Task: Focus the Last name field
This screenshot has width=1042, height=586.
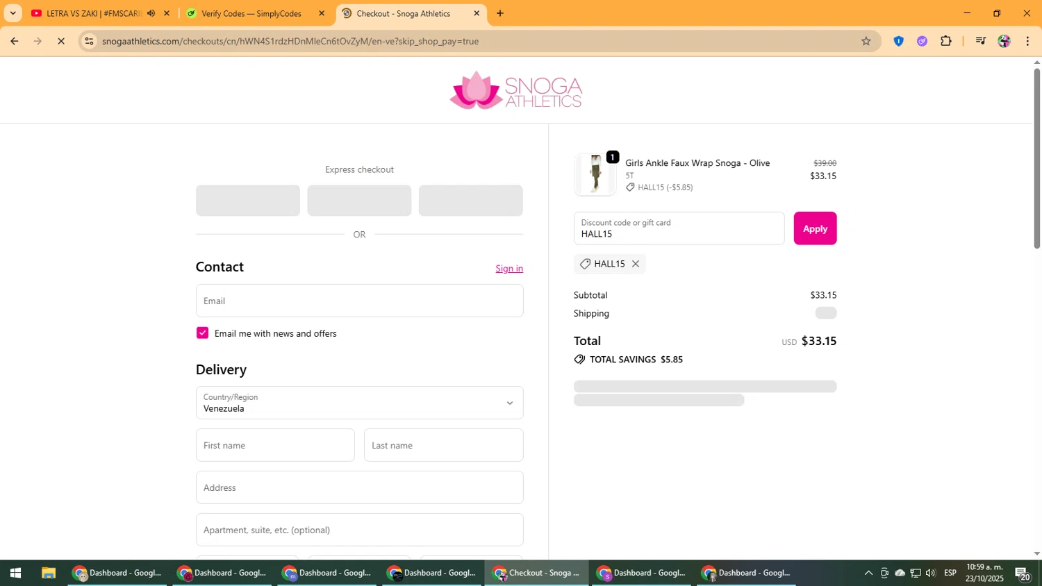Action: [x=443, y=445]
